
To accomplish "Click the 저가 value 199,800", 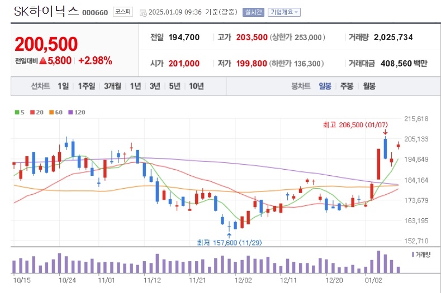I will (x=252, y=64).
